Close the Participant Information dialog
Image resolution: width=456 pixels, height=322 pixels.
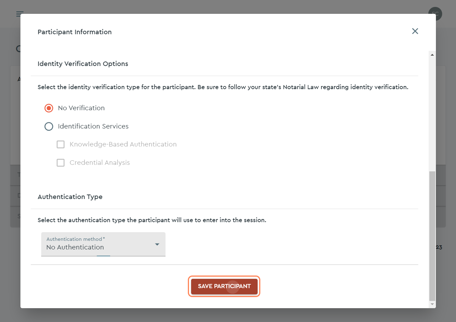click(x=415, y=31)
